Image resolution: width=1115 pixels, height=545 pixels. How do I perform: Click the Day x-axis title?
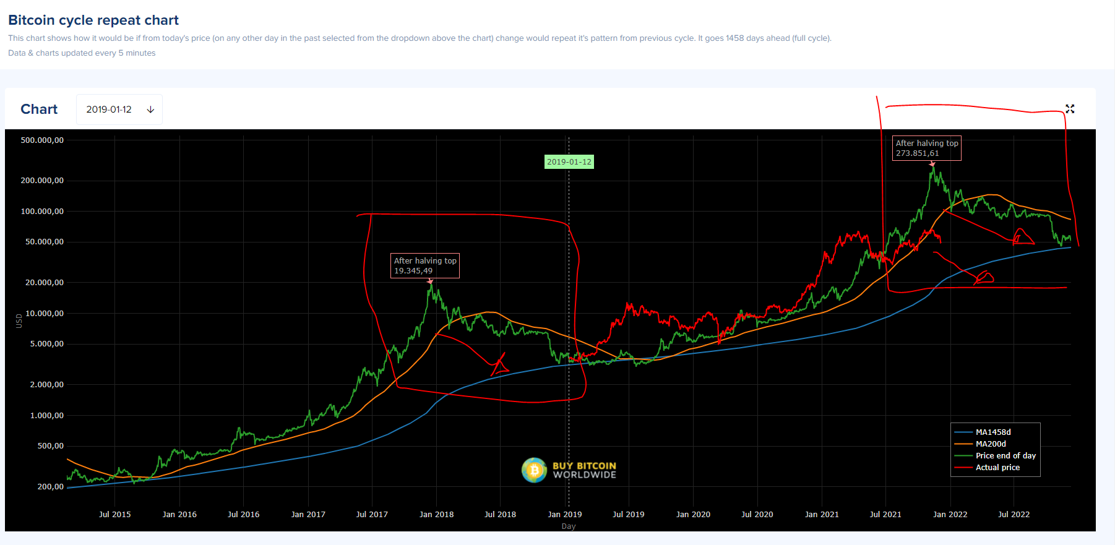(569, 526)
